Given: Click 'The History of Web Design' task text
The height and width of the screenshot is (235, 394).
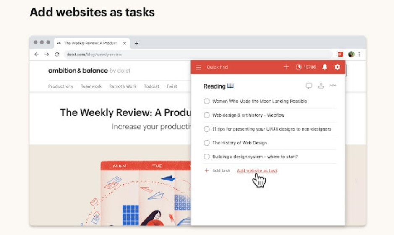Looking at the screenshot, I should pyautogui.click(x=240, y=143).
